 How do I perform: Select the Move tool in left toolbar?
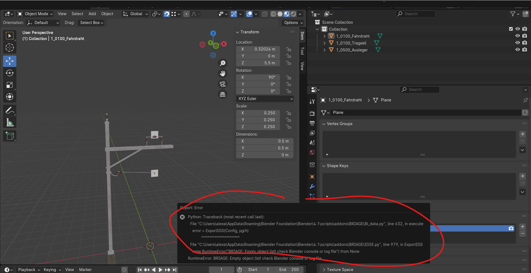pyautogui.click(x=10, y=61)
